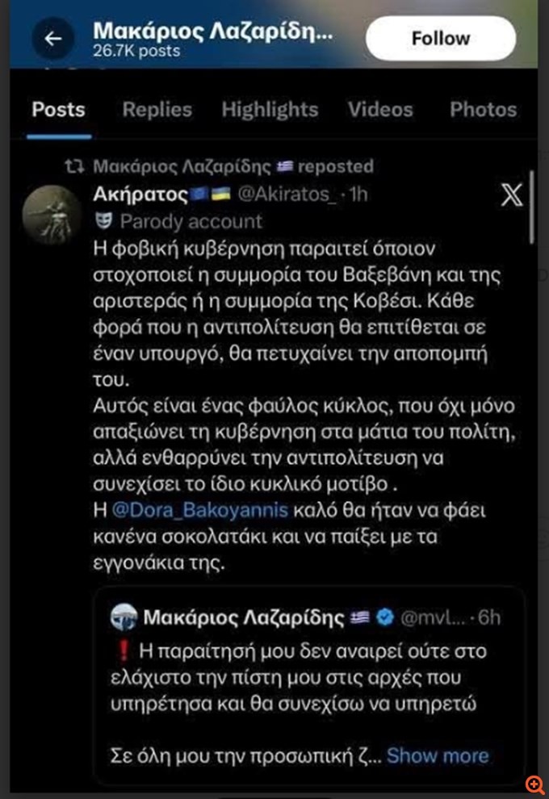Select the Posts tab
This screenshot has width=549, height=799.
pyautogui.click(x=58, y=110)
